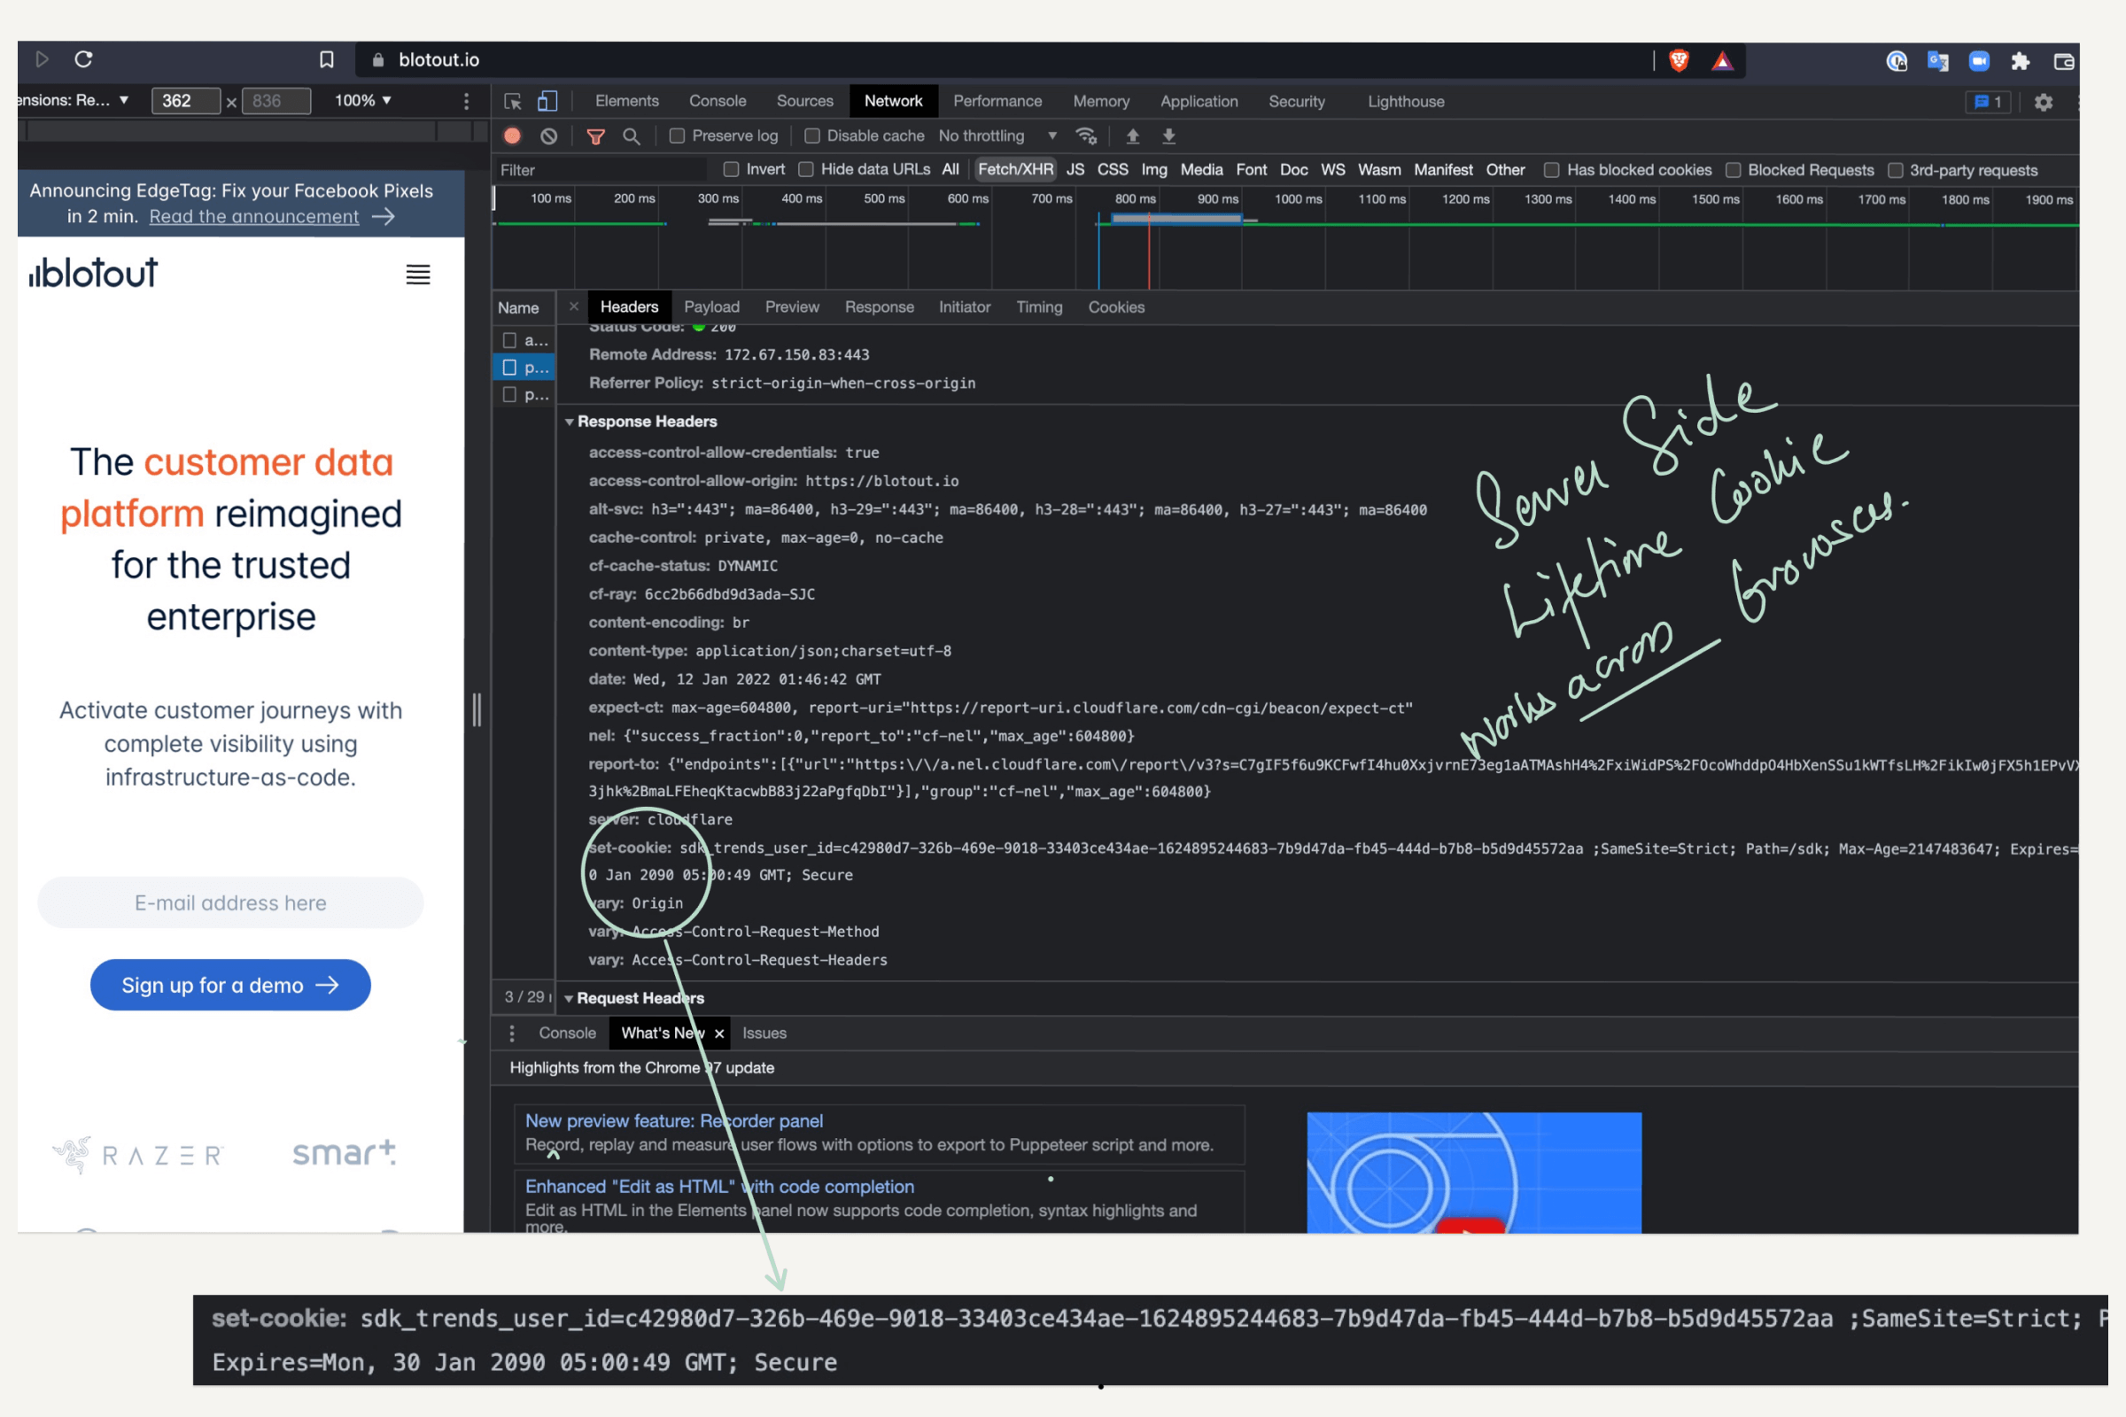The width and height of the screenshot is (2126, 1417).
Task: Open DevTools settings gear icon
Action: click(x=2044, y=102)
